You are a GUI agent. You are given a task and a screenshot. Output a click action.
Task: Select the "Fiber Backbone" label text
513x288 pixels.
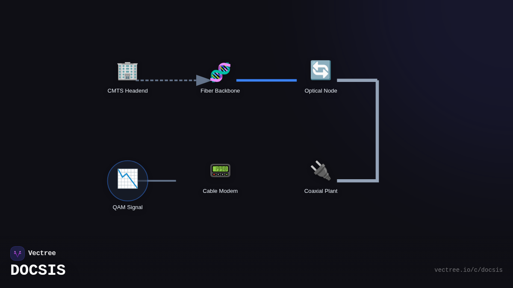click(220, 91)
